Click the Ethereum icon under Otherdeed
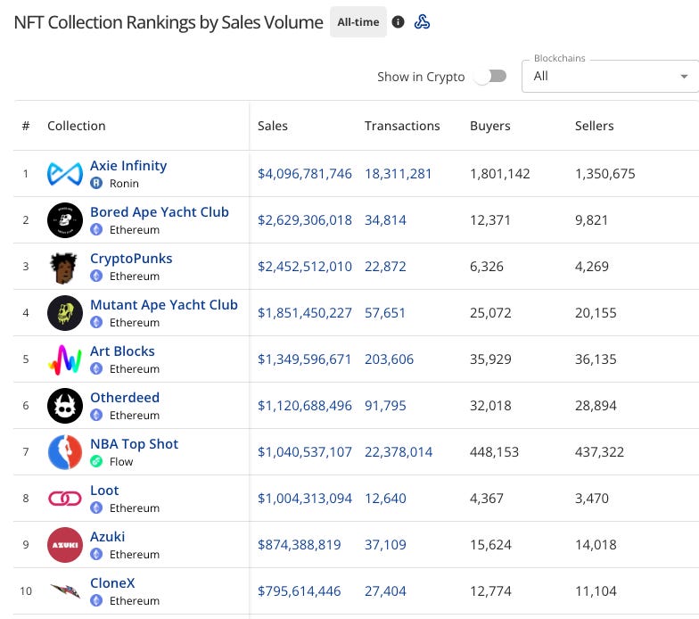699x619 pixels. 96,416
